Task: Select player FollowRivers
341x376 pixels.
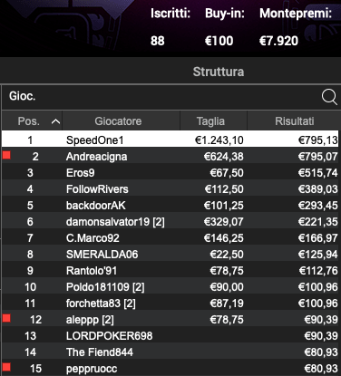Action: (x=170, y=189)
